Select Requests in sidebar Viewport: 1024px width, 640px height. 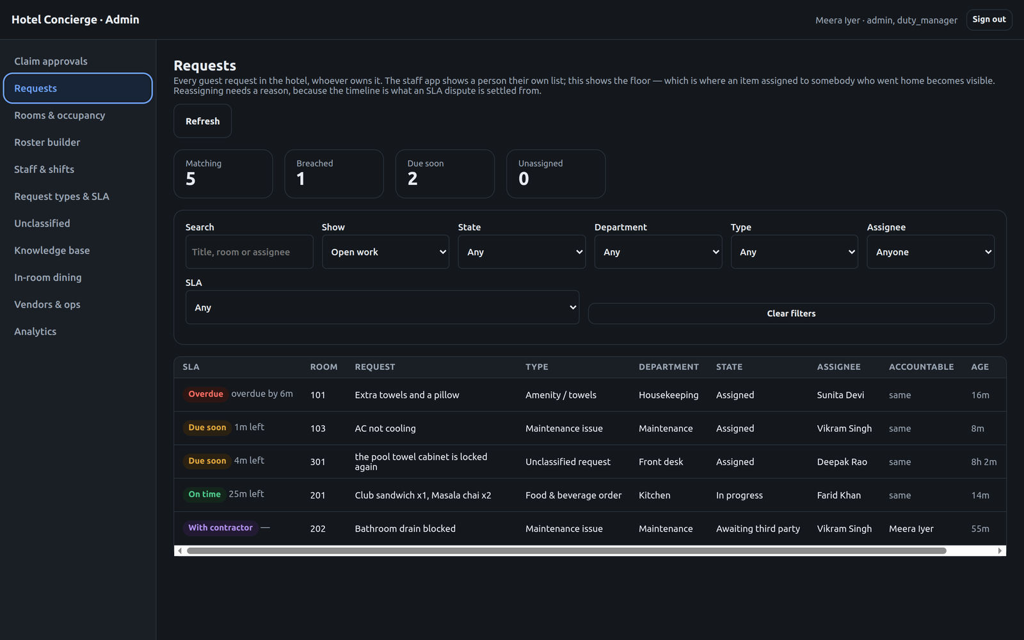pos(77,88)
